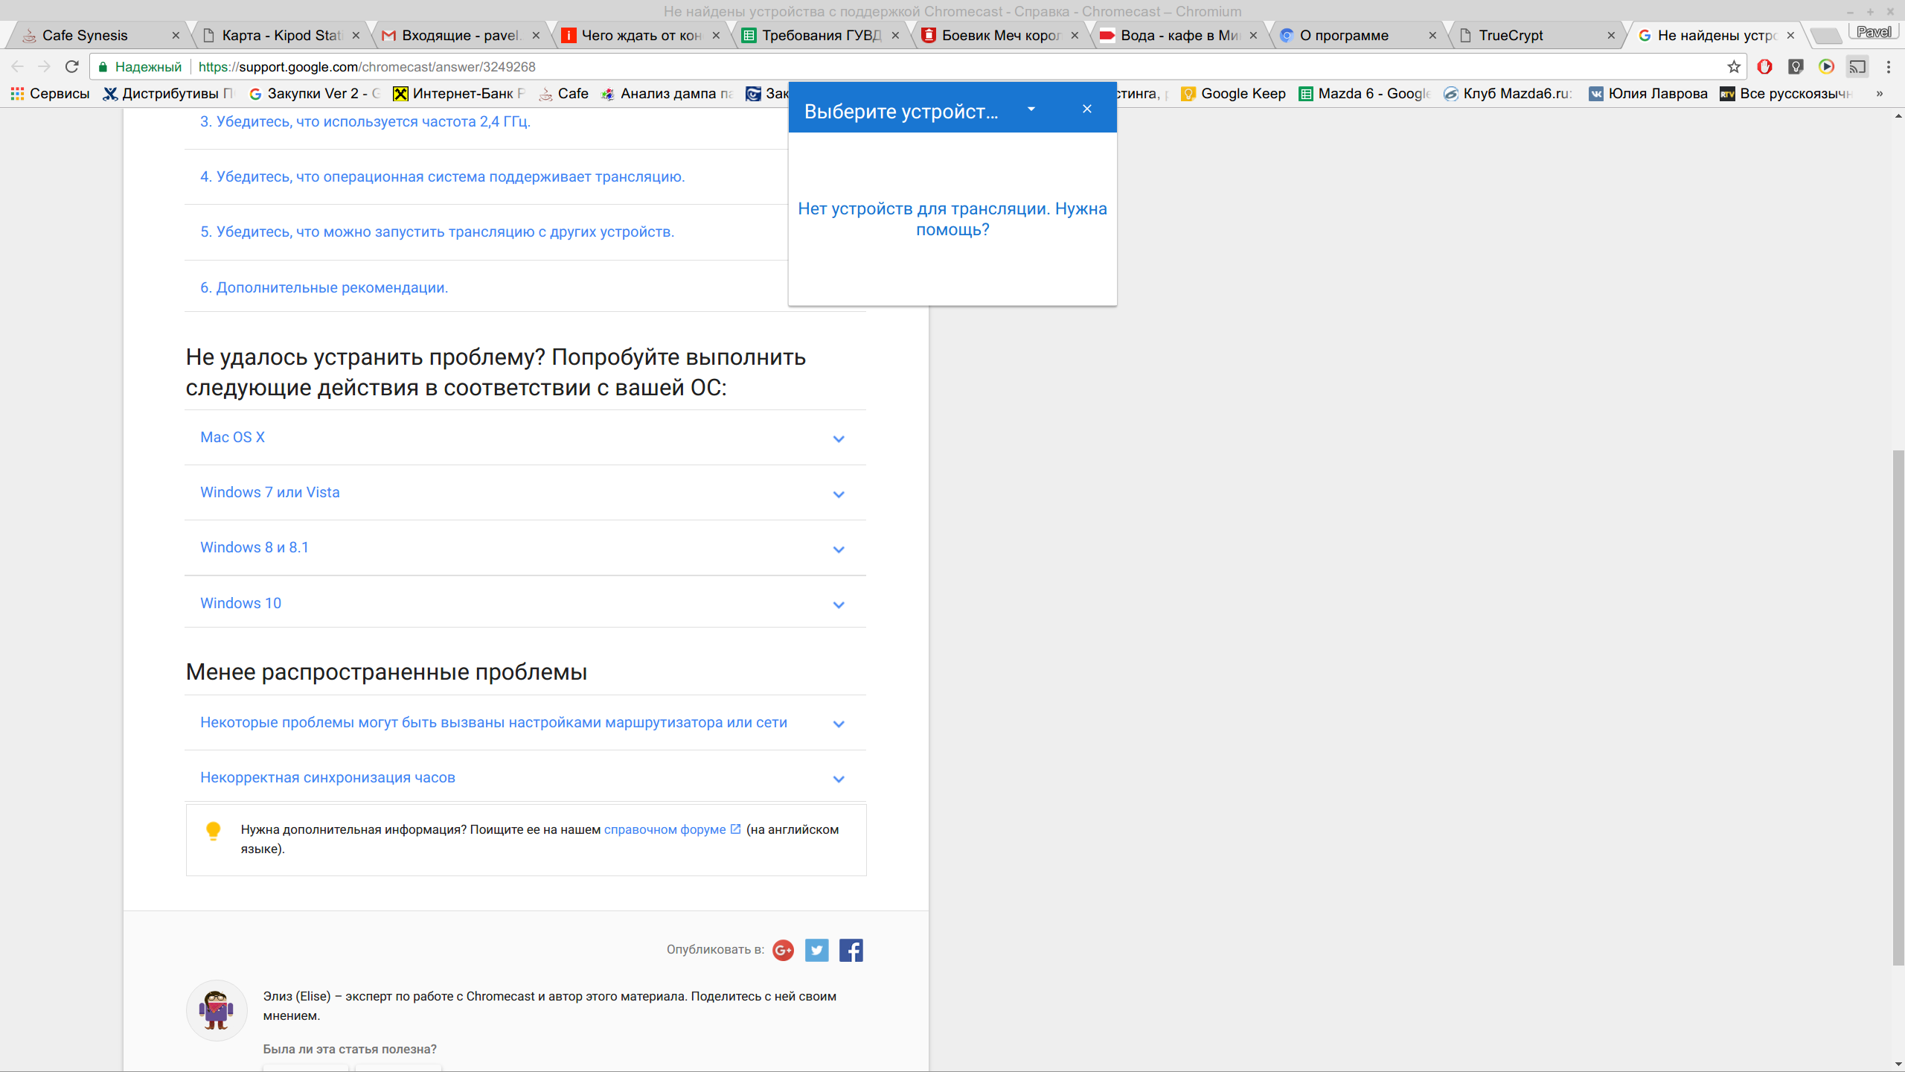
Task: Reload the current page
Action: [72, 67]
